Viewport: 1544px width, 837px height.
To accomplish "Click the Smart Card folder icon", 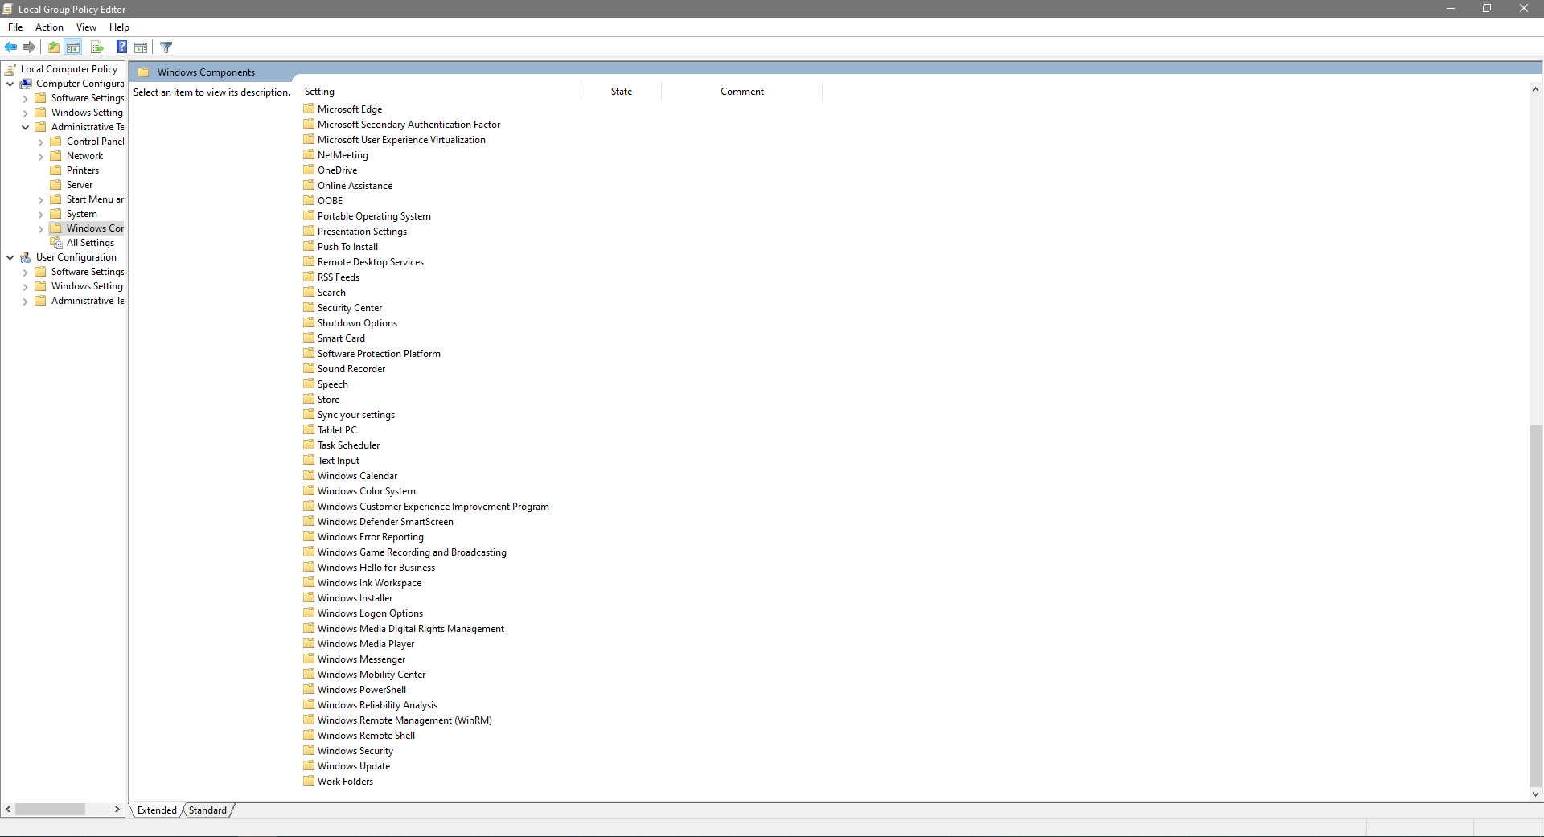I will [309, 338].
